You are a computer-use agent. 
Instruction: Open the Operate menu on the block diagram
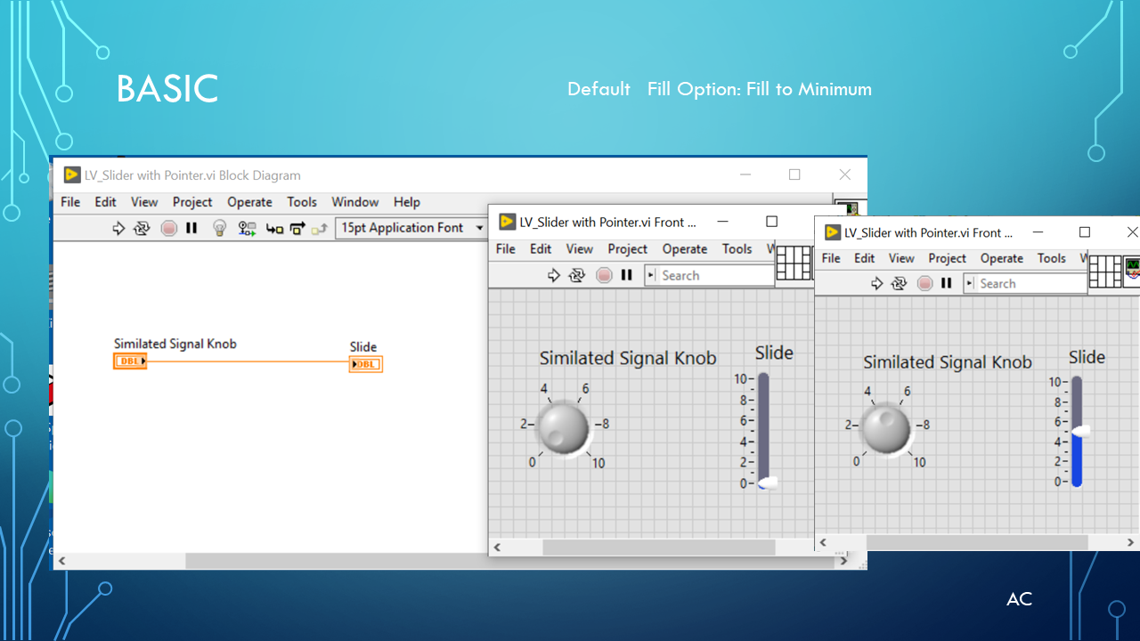[249, 202]
